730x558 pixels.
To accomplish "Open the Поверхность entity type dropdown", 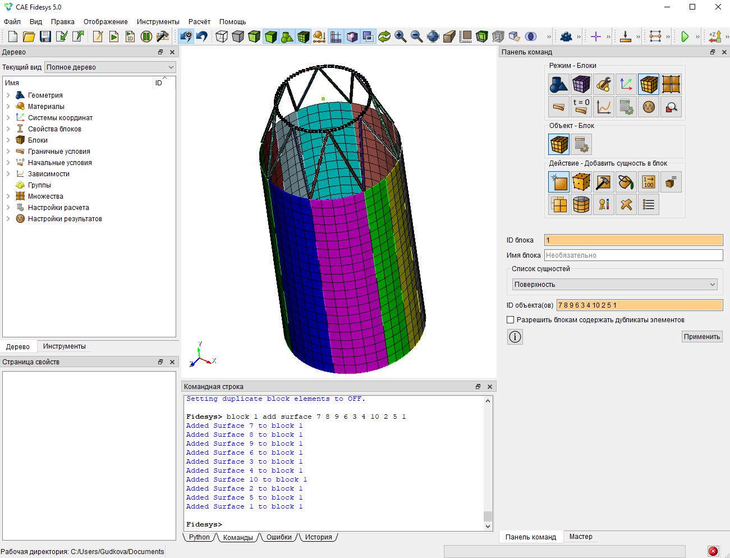I will coord(615,285).
